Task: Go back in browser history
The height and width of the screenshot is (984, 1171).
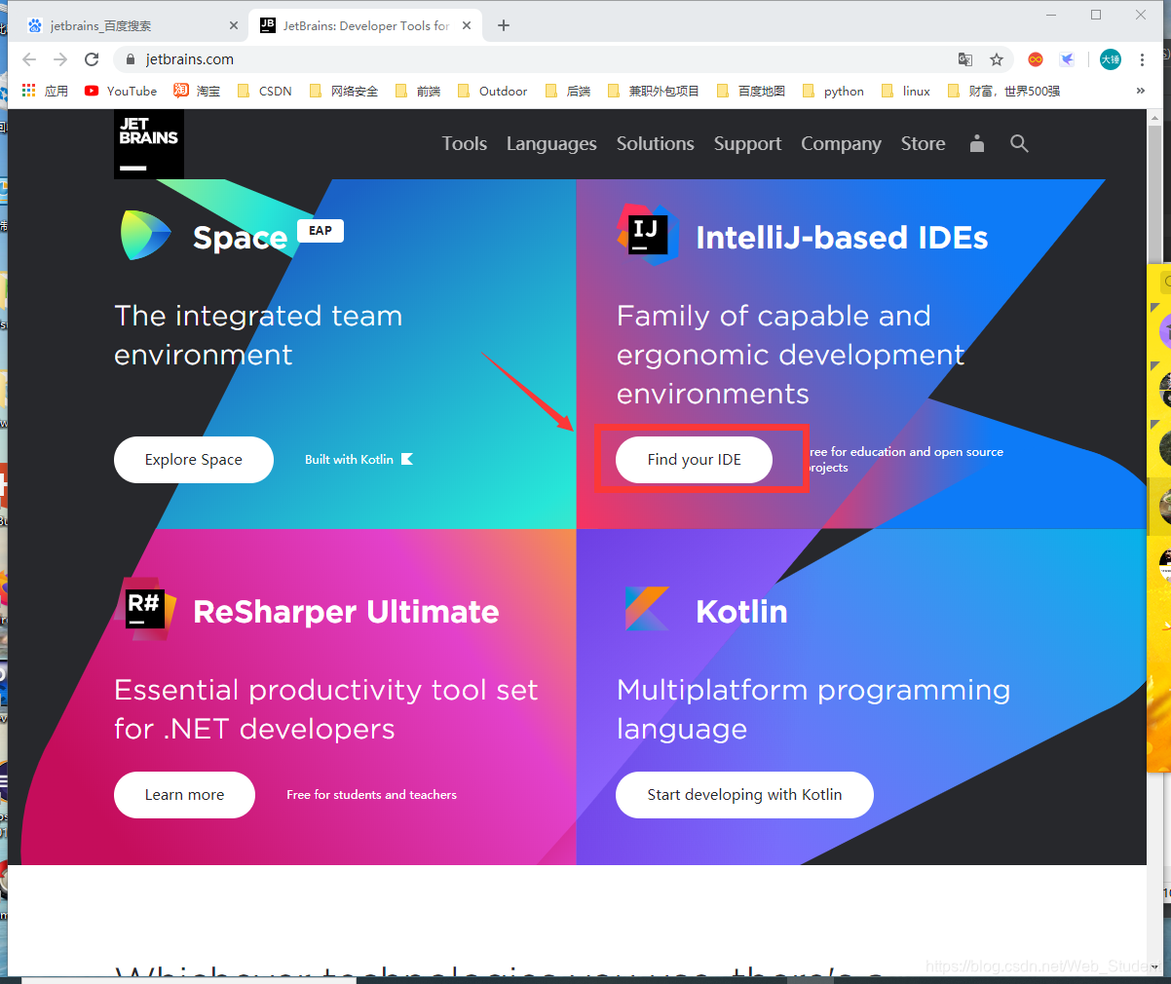Action: pos(29,59)
